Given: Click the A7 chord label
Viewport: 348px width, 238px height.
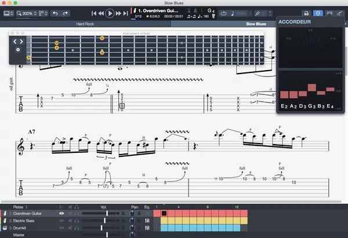Looking at the screenshot, I should 31,132.
